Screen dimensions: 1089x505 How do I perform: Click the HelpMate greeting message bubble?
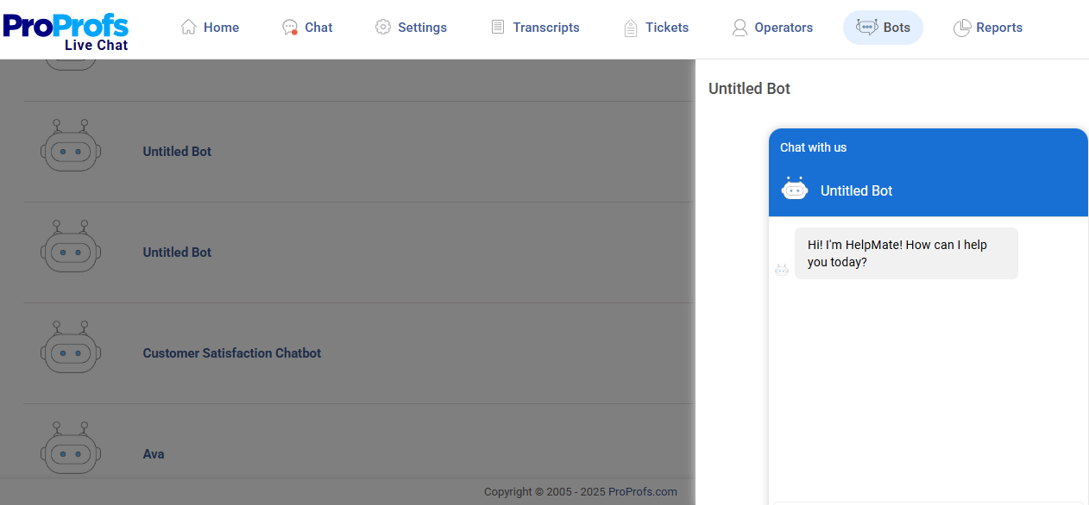point(906,253)
